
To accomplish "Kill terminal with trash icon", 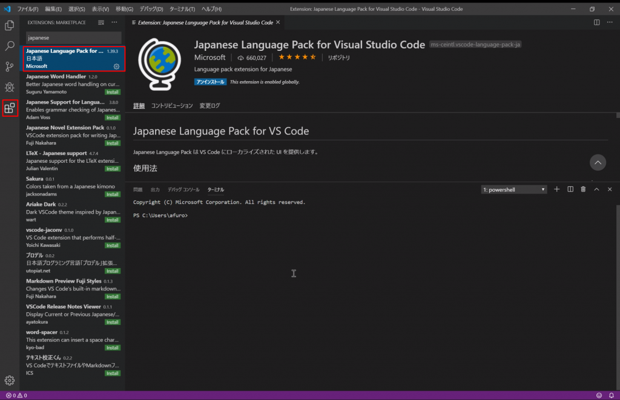I will pos(583,189).
